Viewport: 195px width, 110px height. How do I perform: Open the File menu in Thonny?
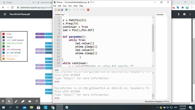55,6
